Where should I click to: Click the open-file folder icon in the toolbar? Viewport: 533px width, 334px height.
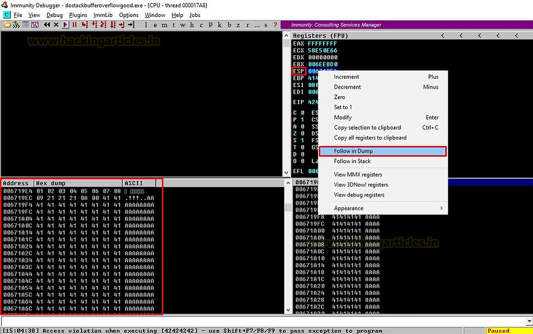pos(7,25)
